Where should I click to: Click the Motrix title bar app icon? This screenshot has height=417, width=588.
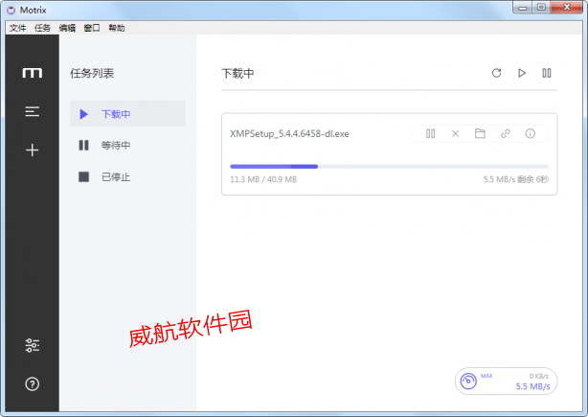11,11
